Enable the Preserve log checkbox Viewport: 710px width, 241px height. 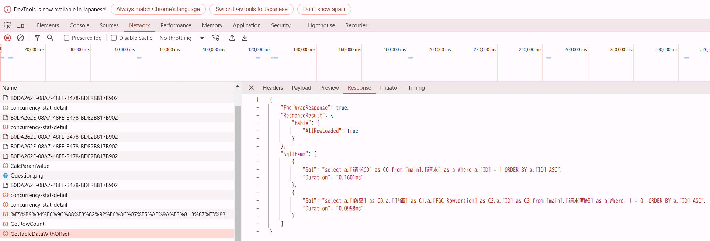[x=67, y=38]
